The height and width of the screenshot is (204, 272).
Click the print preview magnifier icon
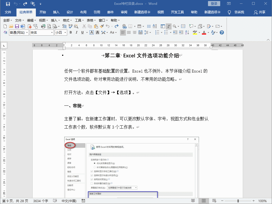tap(49, 26)
